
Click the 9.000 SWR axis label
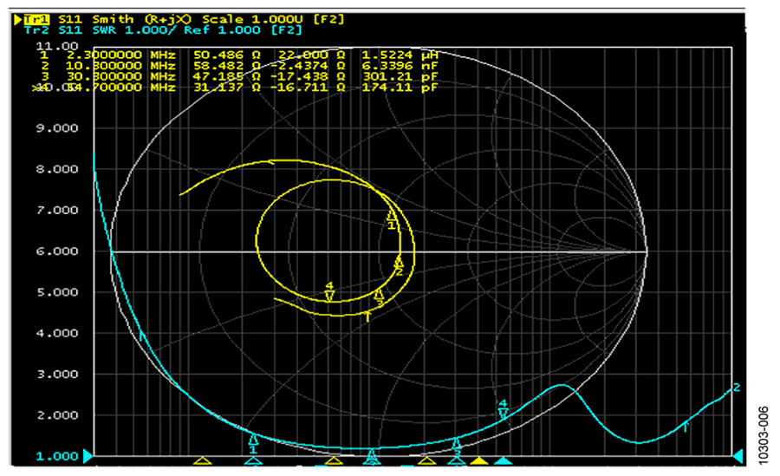(56, 128)
